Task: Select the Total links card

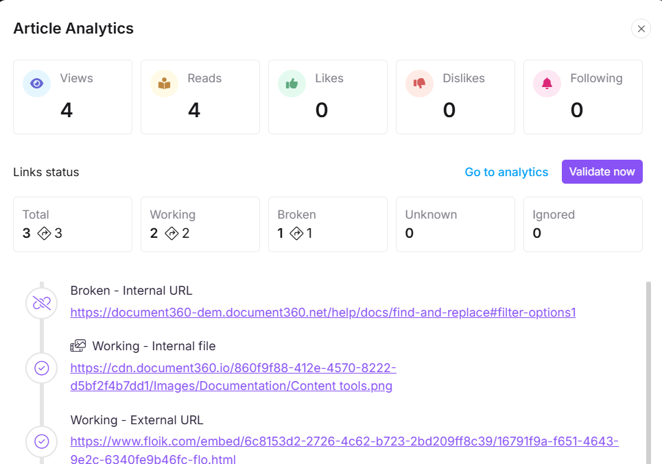Action: 73,224
